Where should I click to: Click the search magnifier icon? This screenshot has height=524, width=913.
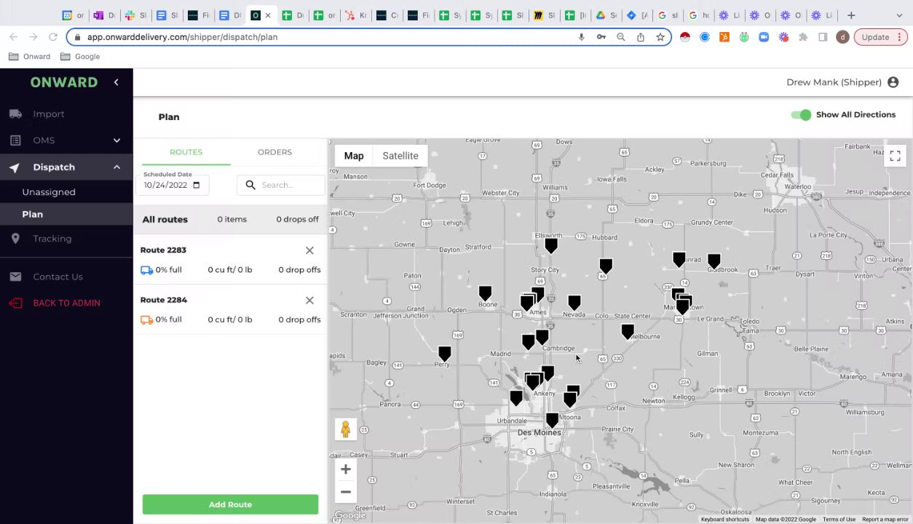[x=250, y=185]
